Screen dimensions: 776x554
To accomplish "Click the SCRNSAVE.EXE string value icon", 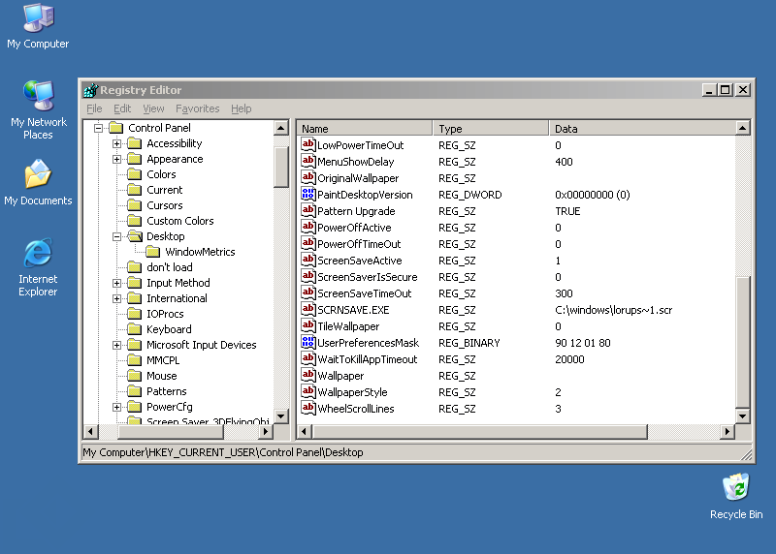I will 307,309.
